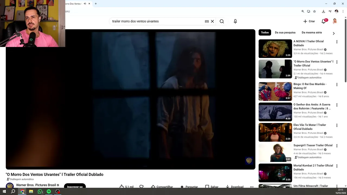This screenshot has height=195, width=347.
Task: Open more actions three-dot menu under video
Action: 252,187
